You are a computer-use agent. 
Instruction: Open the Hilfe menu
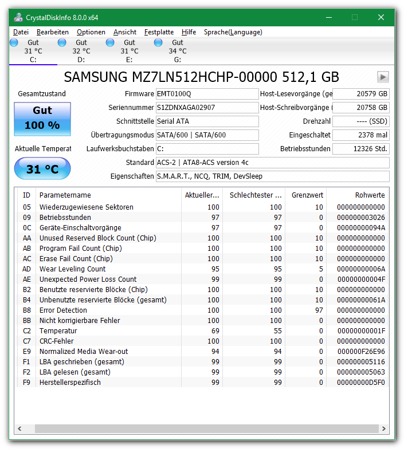tap(189, 32)
